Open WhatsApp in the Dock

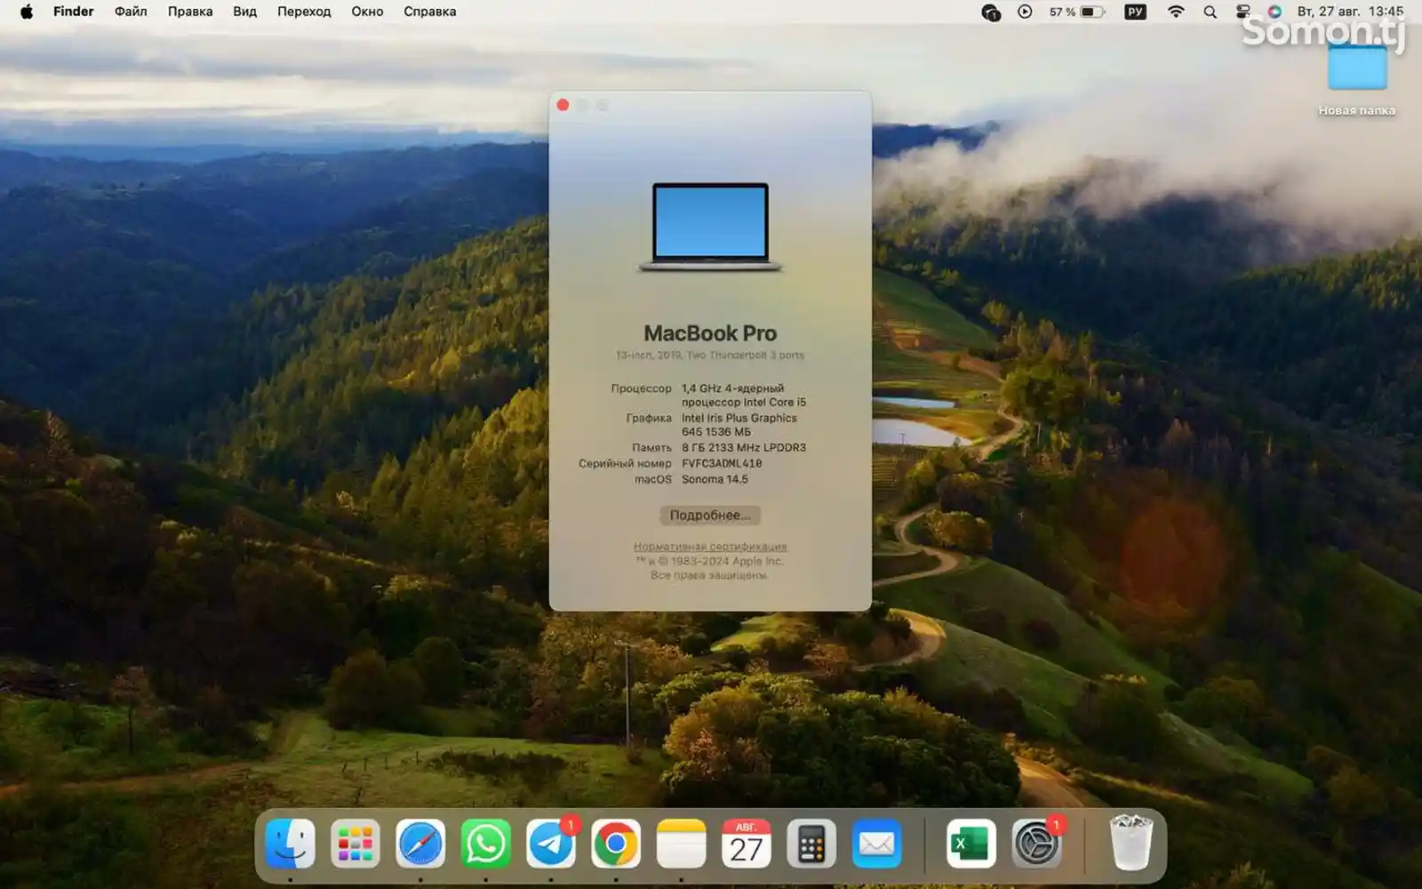(x=485, y=844)
